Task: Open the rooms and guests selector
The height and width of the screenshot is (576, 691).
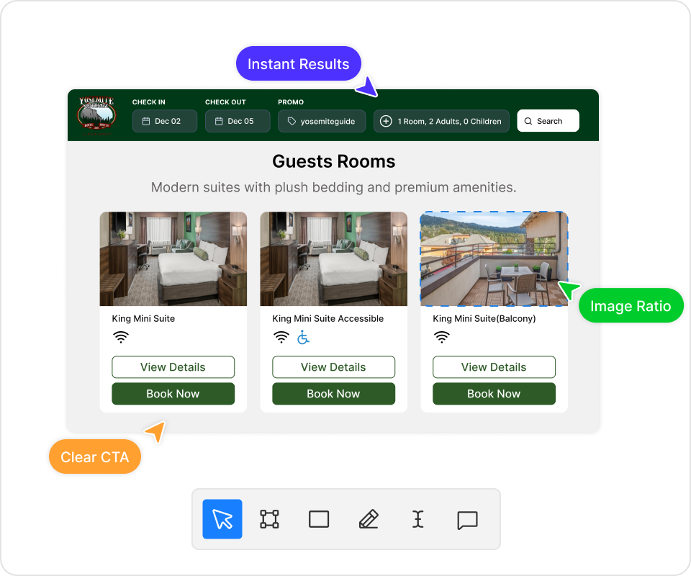Action: click(441, 121)
